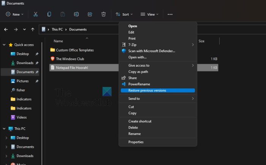Select PowerRename from context menu

[139, 84]
